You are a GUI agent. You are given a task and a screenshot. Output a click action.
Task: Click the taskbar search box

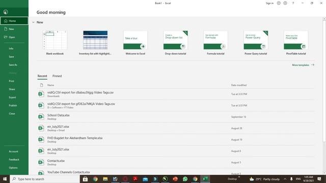pos(45,179)
